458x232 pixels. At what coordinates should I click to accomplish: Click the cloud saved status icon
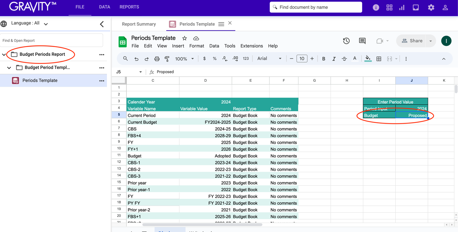[196, 38]
